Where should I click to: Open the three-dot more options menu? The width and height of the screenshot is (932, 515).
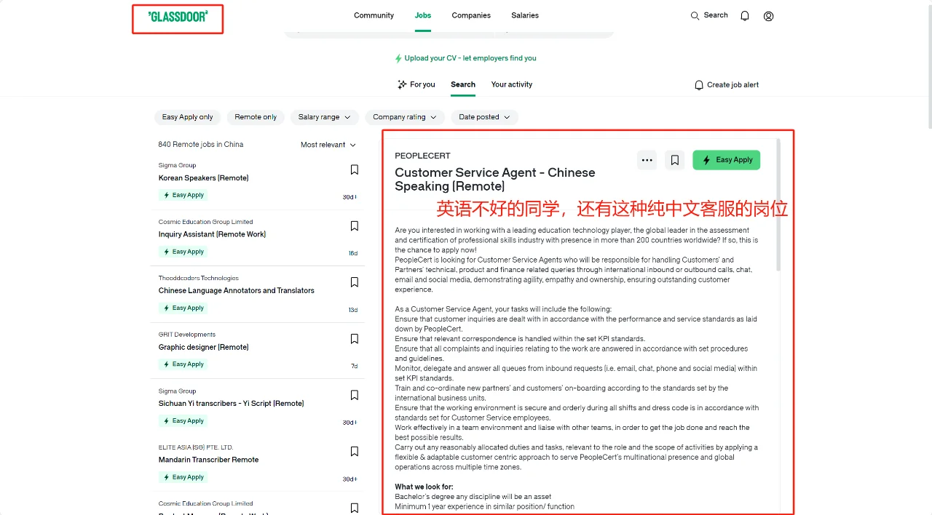click(x=647, y=160)
